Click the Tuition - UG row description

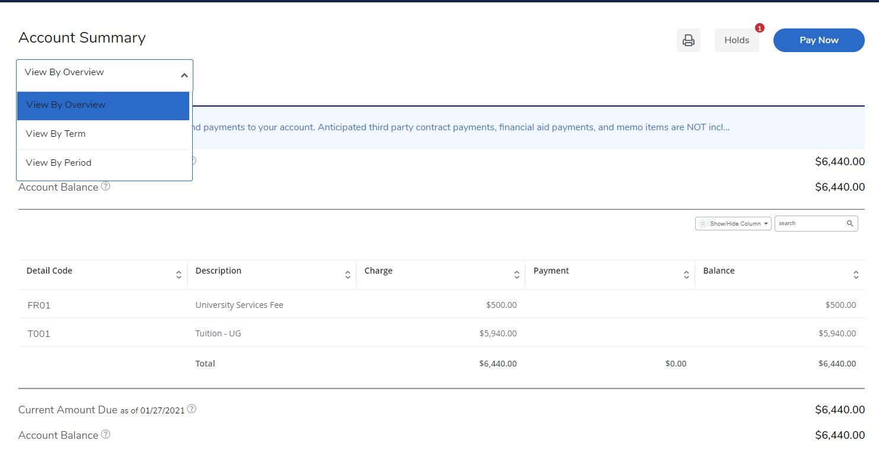pos(218,333)
